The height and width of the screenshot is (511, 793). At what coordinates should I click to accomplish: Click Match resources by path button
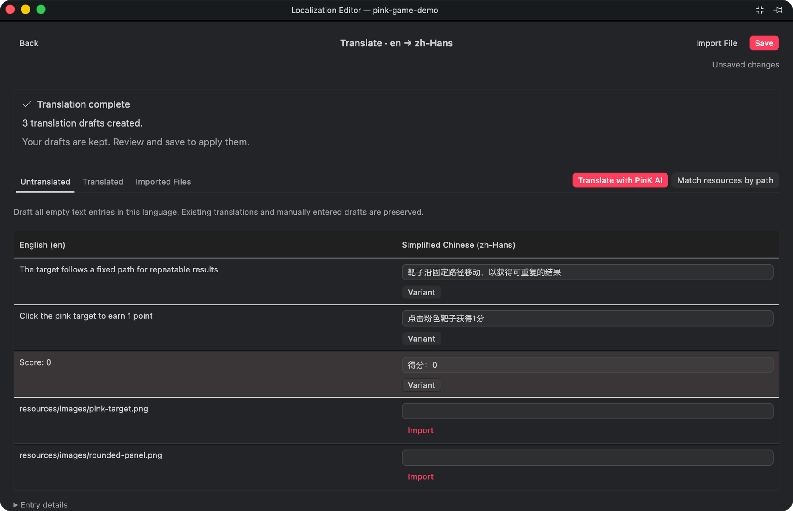click(725, 180)
